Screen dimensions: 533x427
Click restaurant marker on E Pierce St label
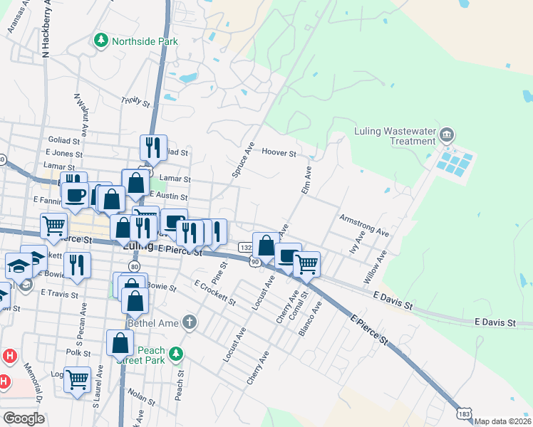coord(190,233)
